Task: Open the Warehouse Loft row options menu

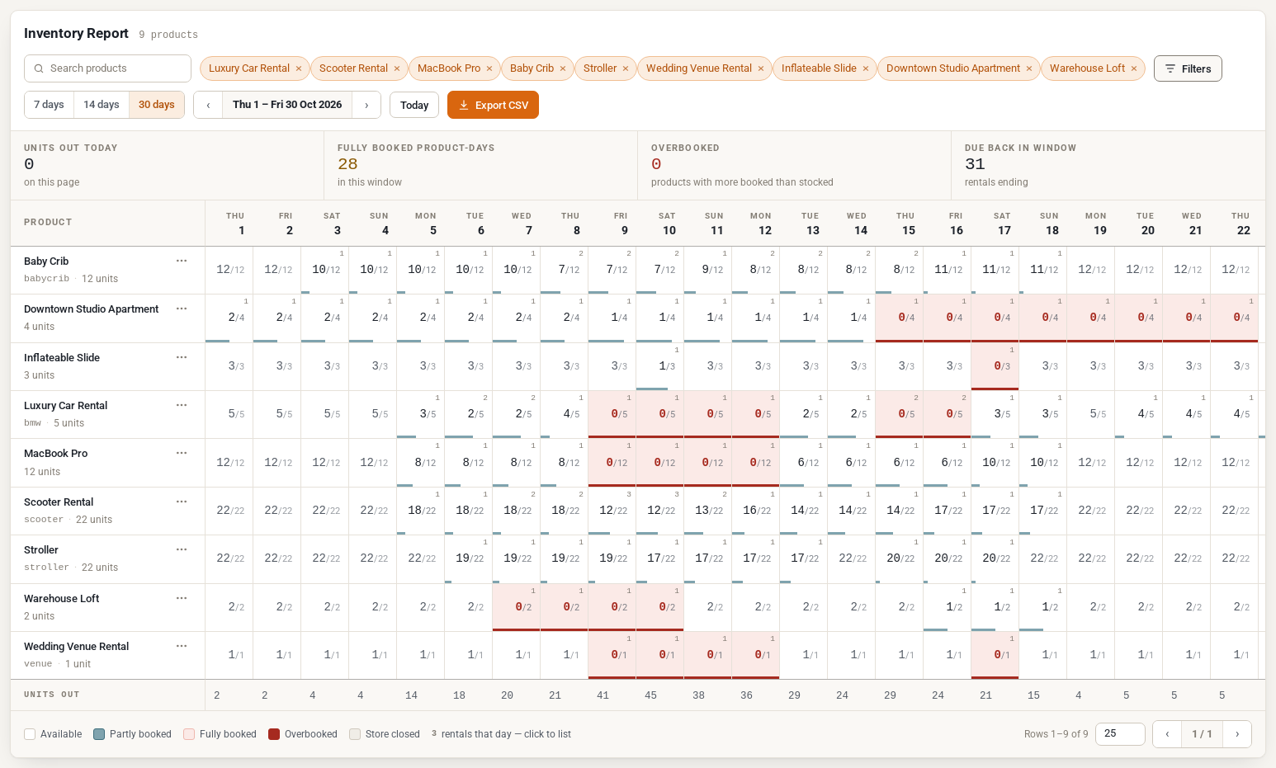Action: click(x=182, y=598)
